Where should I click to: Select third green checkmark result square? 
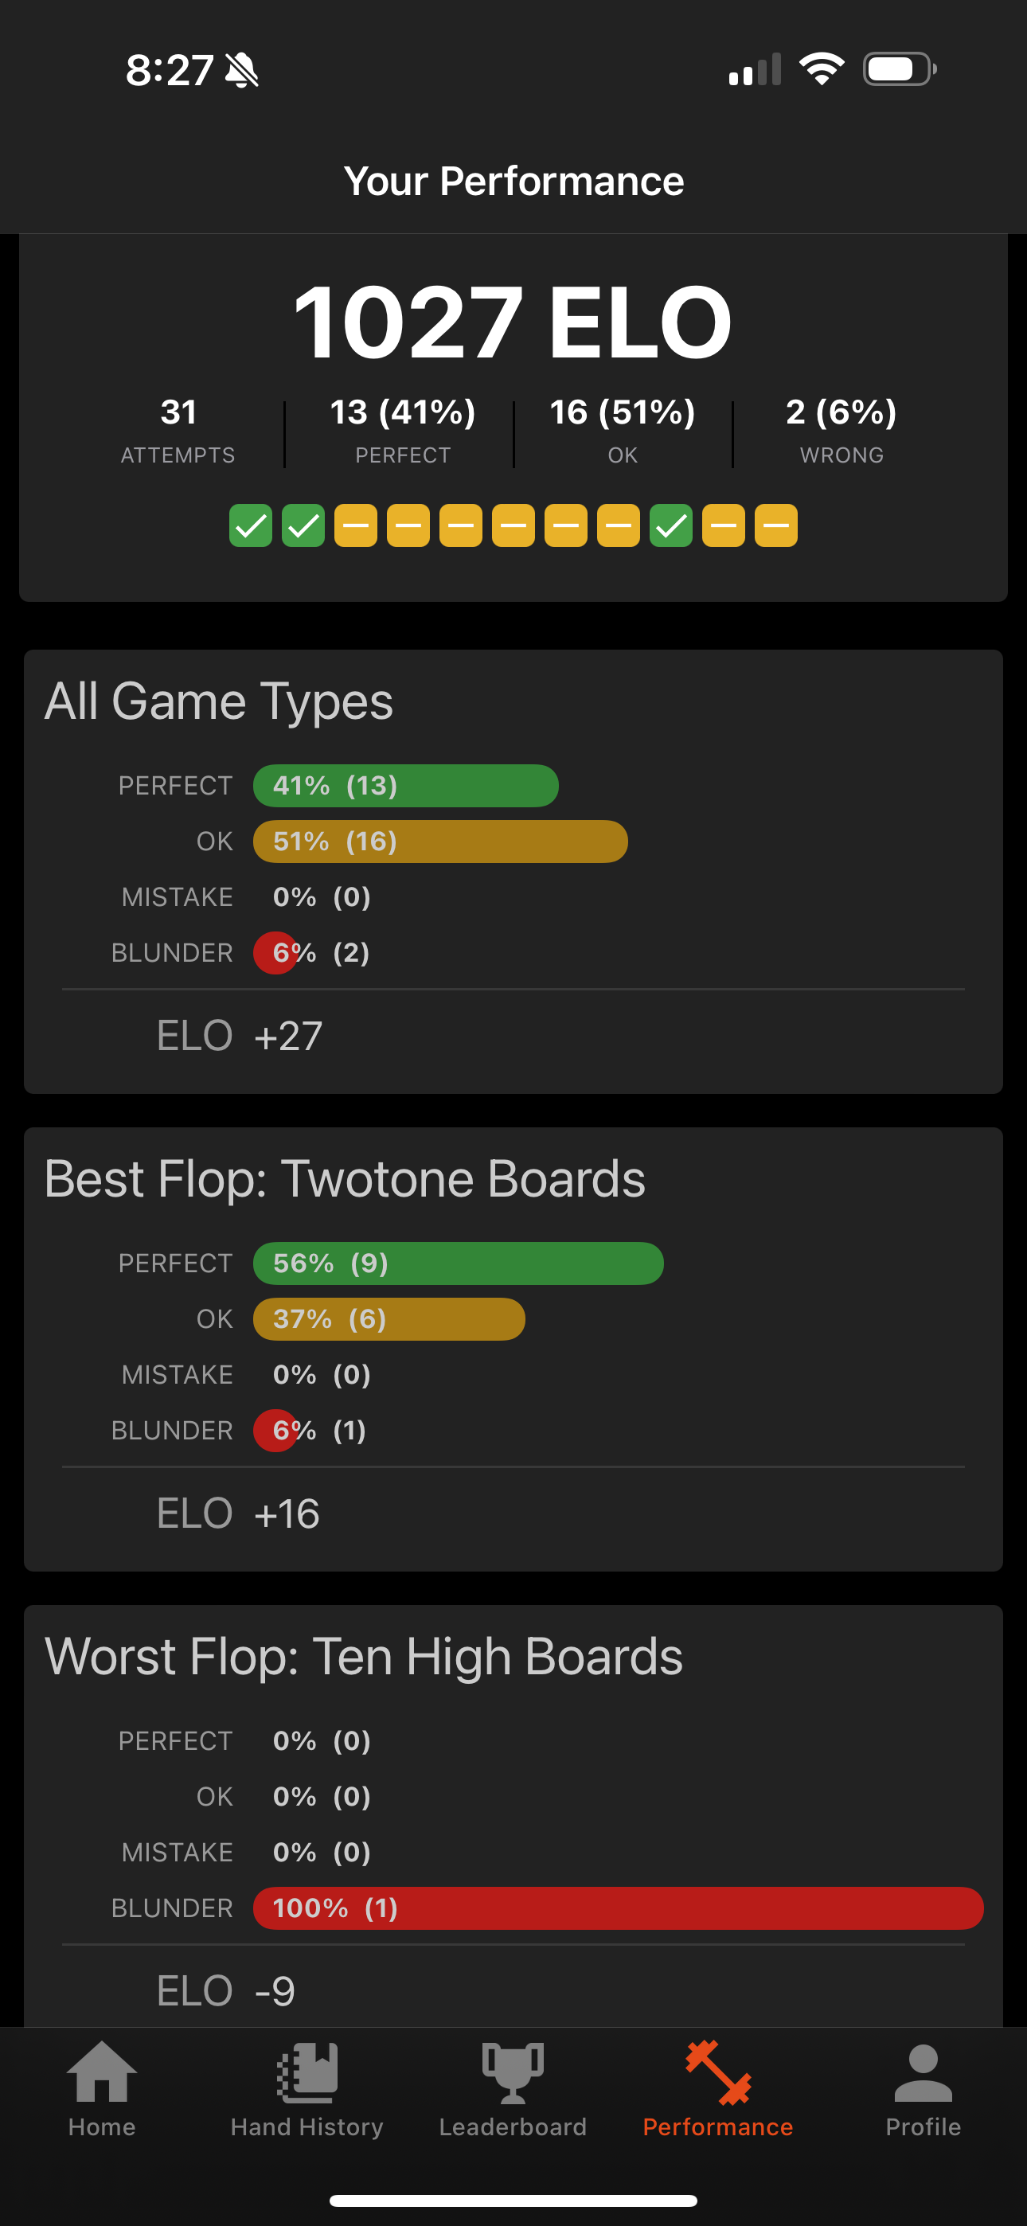(671, 525)
